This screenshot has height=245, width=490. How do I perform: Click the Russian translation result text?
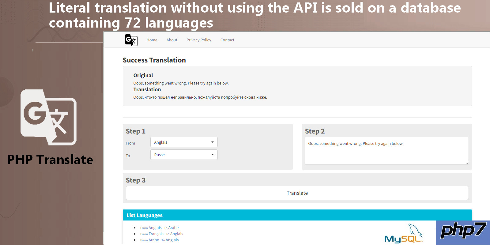[200, 97]
